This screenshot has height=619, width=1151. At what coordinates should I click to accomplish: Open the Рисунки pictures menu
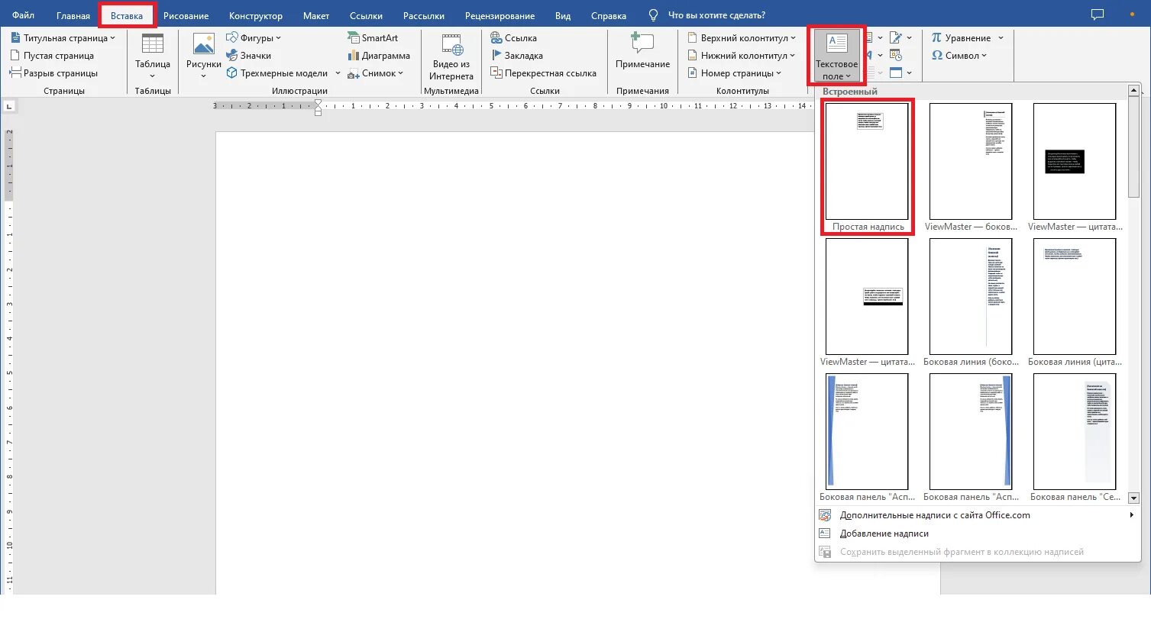(x=204, y=56)
